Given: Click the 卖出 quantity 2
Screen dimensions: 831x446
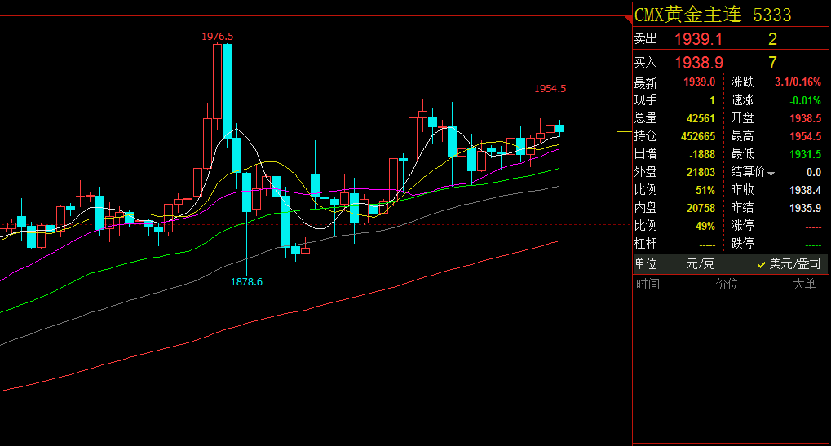Looking at the screenshot, I should [x=772, y=39].
